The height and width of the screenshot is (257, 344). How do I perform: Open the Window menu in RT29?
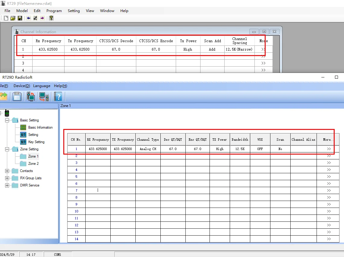107,11
